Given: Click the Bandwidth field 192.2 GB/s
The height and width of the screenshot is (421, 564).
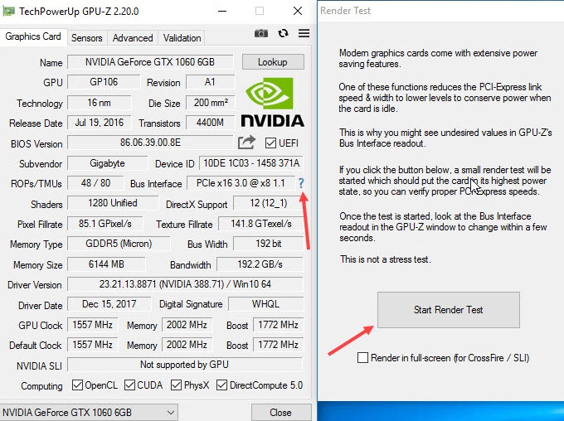Looking at the screenshot, I should (260, 264).
